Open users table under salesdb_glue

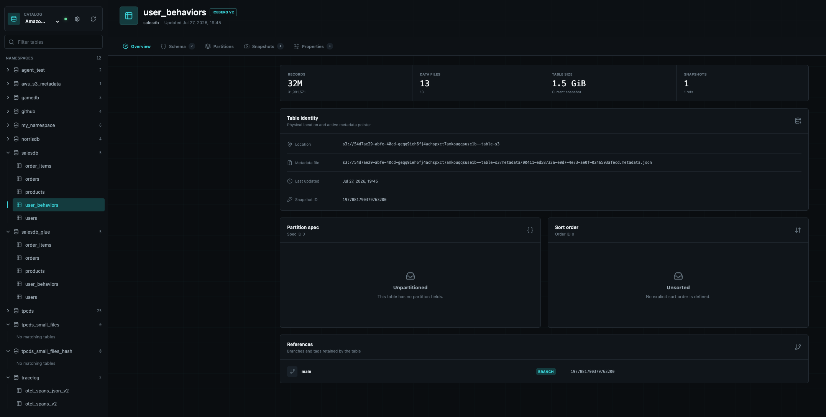(59, 297)
